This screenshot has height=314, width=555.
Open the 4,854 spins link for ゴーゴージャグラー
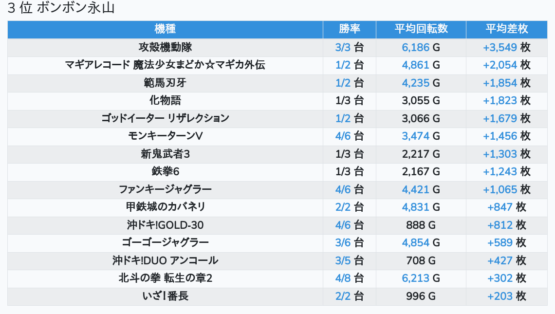pos(416,242)
